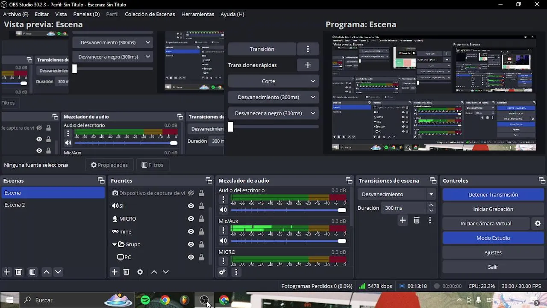Open virtual camera settings gear

click(538, 223)
